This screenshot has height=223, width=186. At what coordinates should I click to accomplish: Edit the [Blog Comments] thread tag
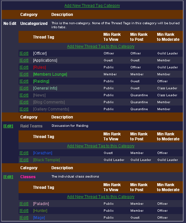click(x=24, y=102)
